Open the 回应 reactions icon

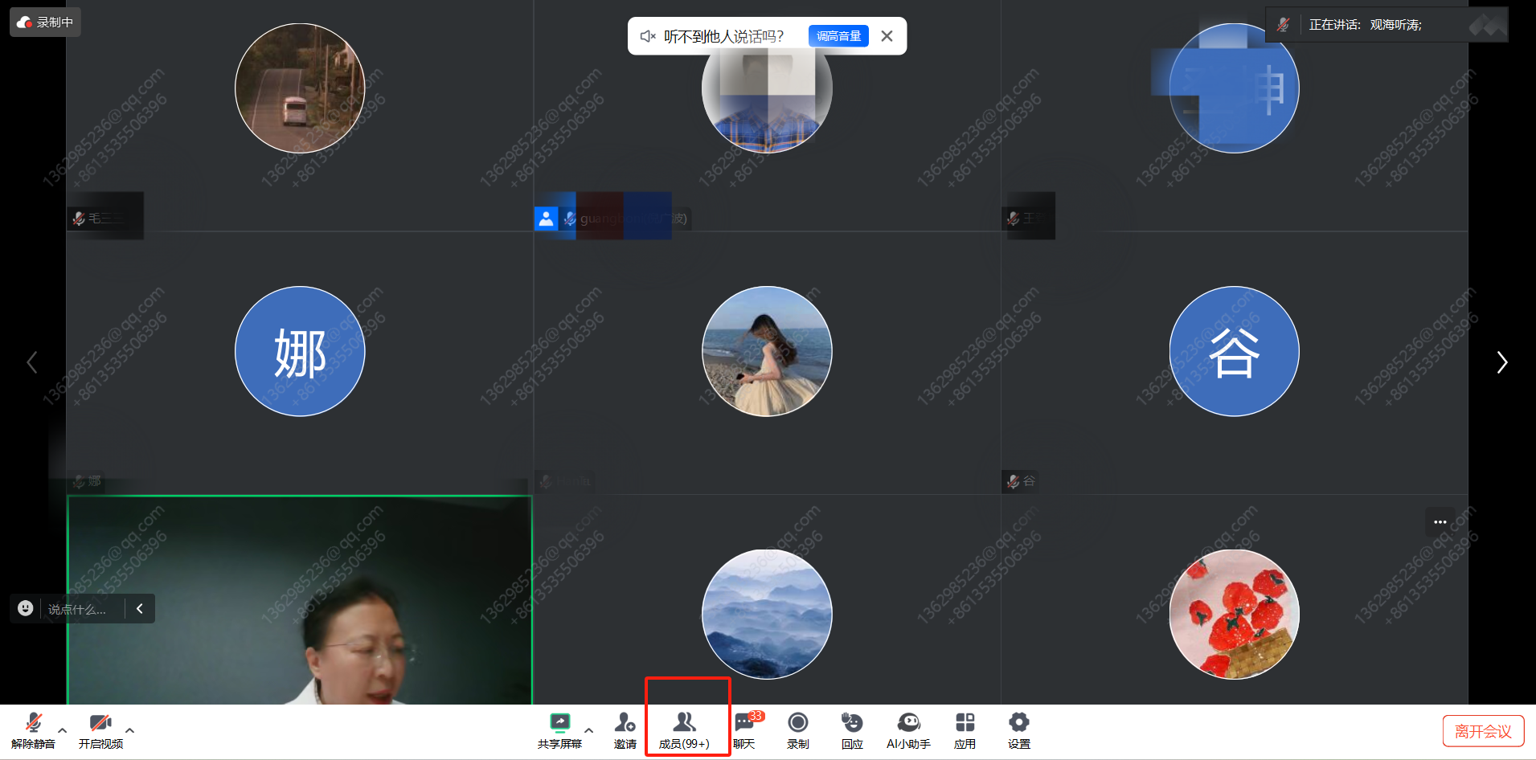[x=852, y=729]
